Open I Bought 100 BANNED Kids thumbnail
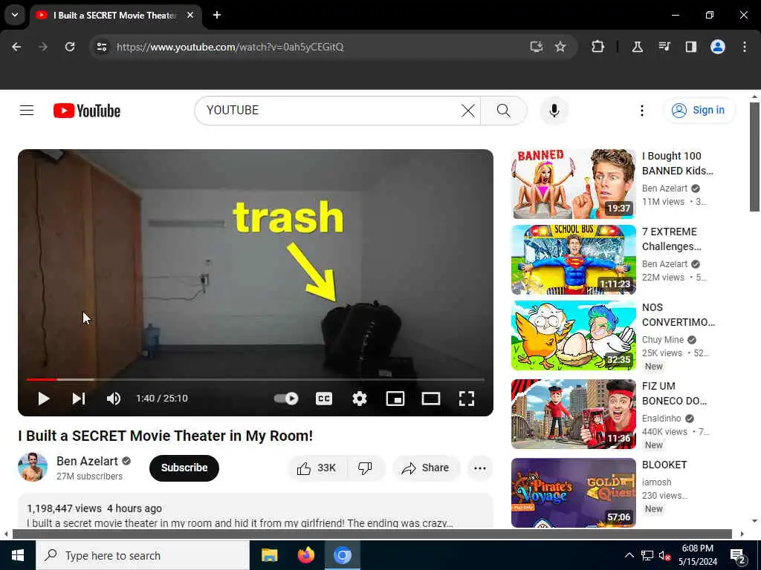The height and width of the screenshot is (570, 761). coord(573,184)
